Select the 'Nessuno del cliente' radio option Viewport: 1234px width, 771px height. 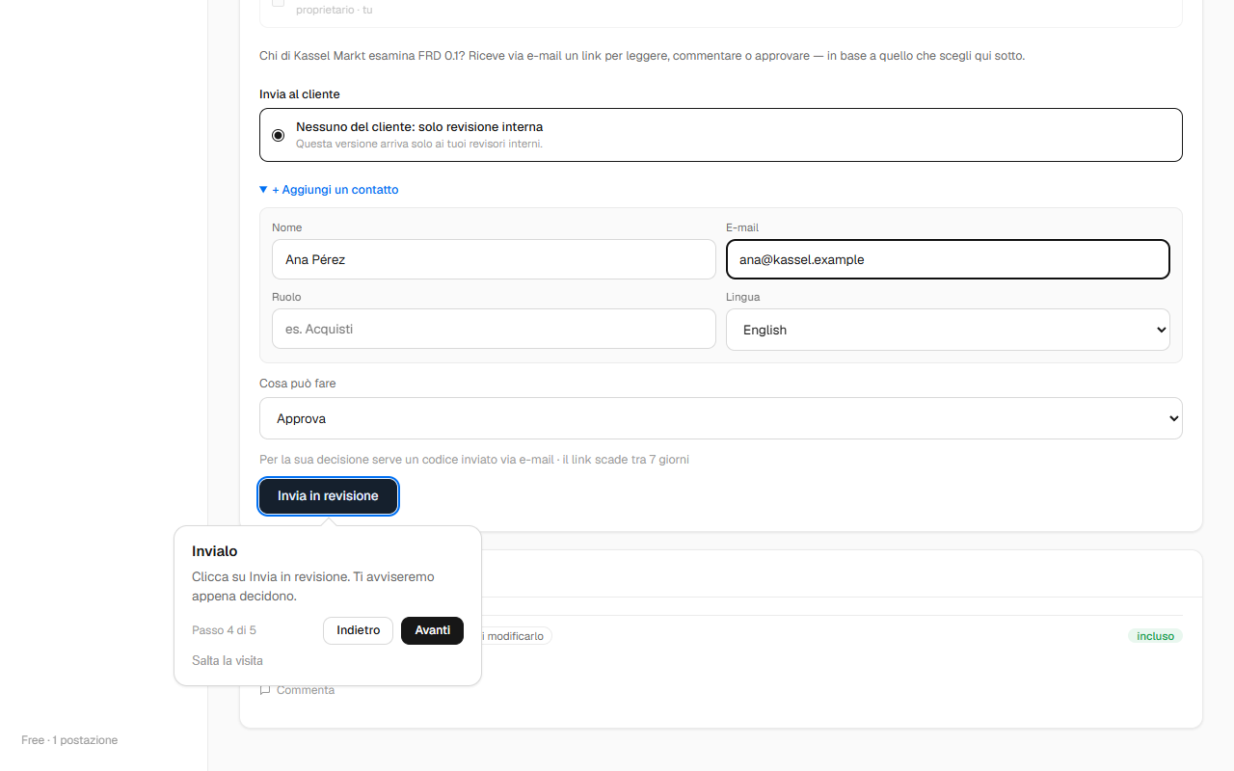point(279,135)
